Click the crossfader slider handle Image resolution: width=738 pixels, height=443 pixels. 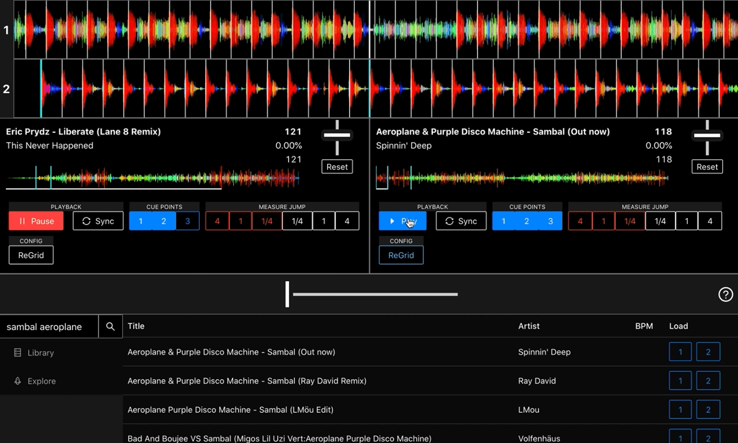tap(287, 294)
